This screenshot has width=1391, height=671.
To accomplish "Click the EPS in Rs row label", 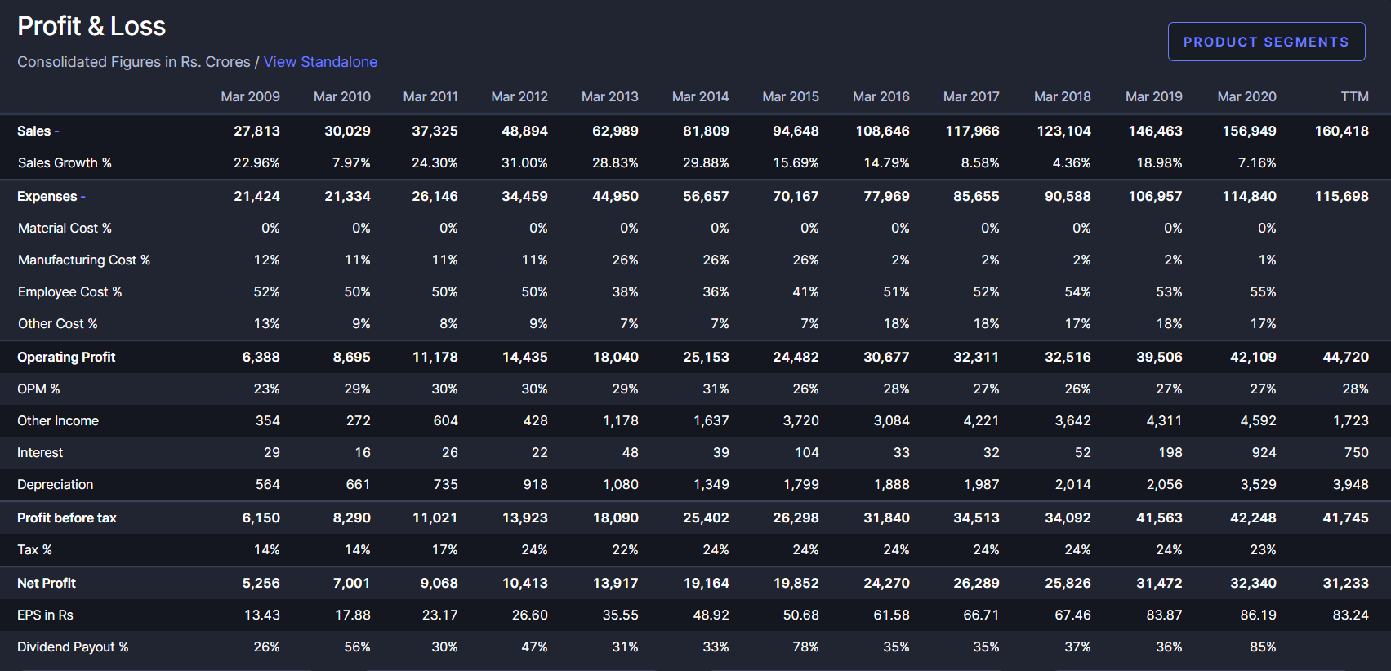I will point(45,615).
